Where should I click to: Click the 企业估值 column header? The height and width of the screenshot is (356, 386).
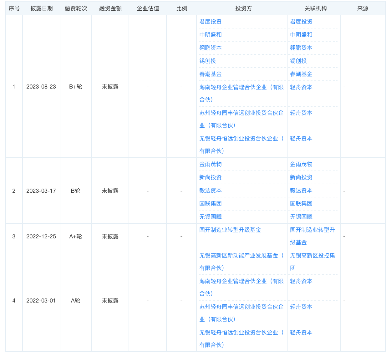pyautogui.click(x=148, y=8)
